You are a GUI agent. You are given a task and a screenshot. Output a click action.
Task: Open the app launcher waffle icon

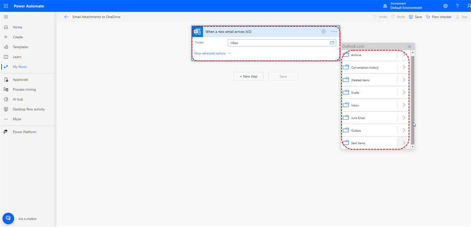6,6
